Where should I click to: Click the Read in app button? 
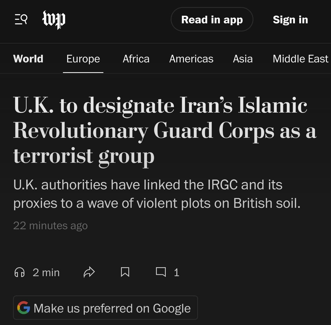[212, 20]
